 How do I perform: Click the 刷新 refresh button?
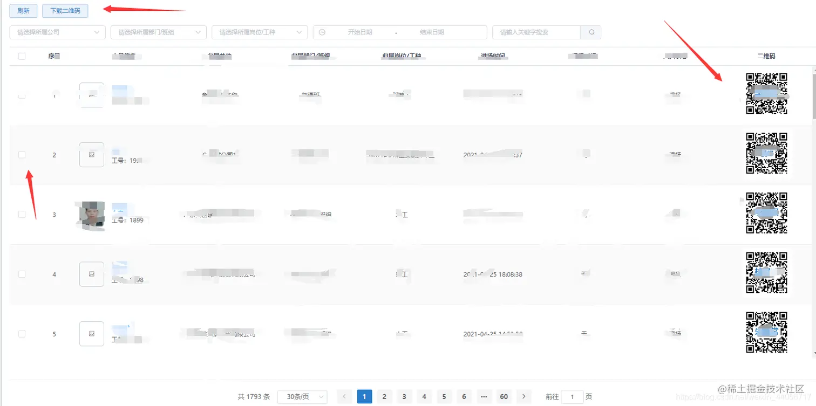(23, 11)
